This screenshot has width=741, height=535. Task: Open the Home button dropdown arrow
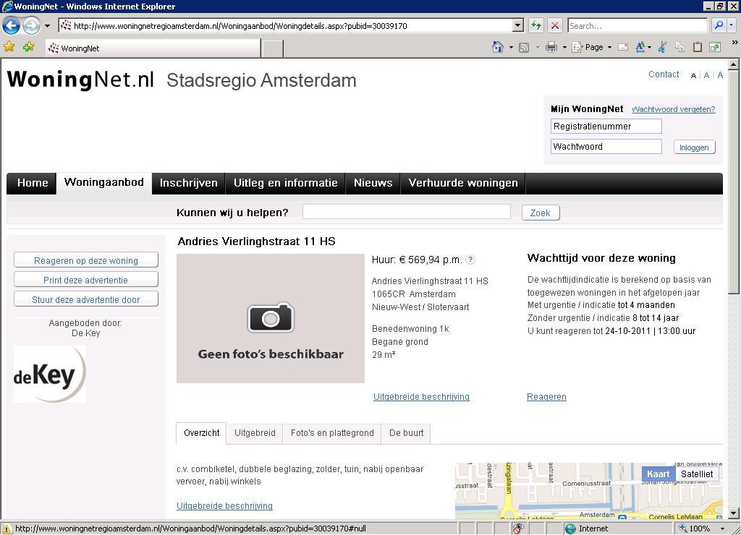pyautogui.click(x=511, y=47)
